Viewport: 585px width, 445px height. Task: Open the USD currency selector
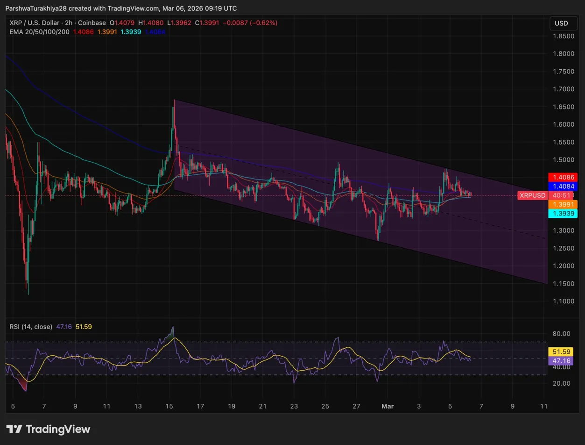pos(561,23)
